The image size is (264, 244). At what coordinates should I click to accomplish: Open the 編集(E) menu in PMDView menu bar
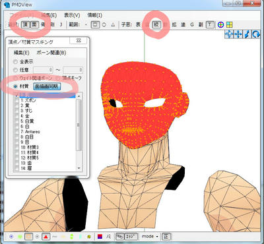pos(49,15)
